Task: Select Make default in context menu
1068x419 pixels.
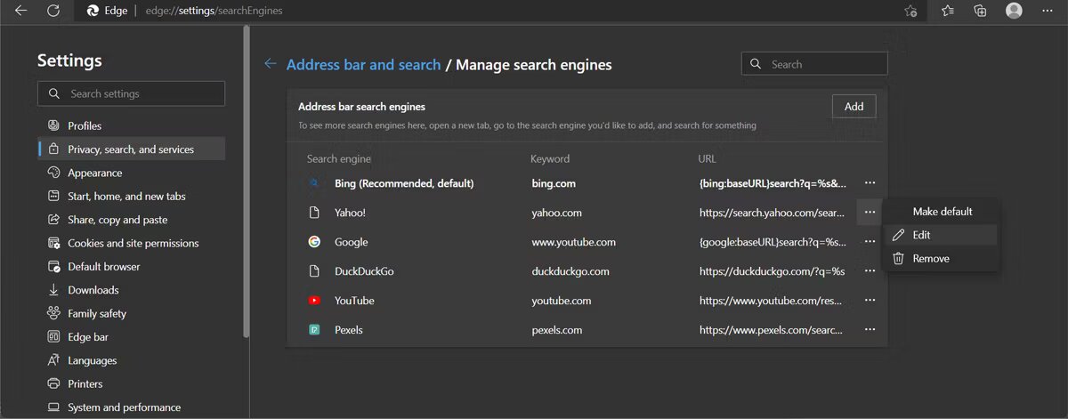Action: coord(942,212)
